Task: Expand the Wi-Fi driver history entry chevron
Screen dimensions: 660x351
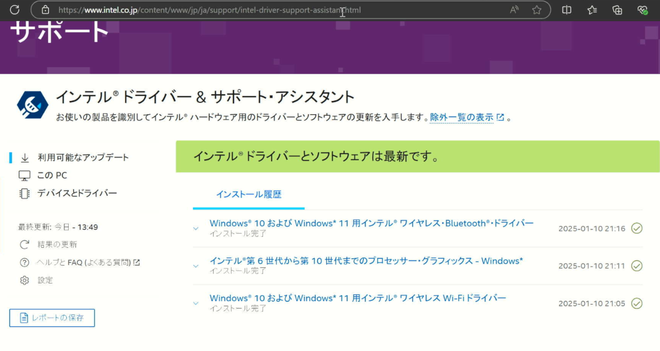Action: 196,303
